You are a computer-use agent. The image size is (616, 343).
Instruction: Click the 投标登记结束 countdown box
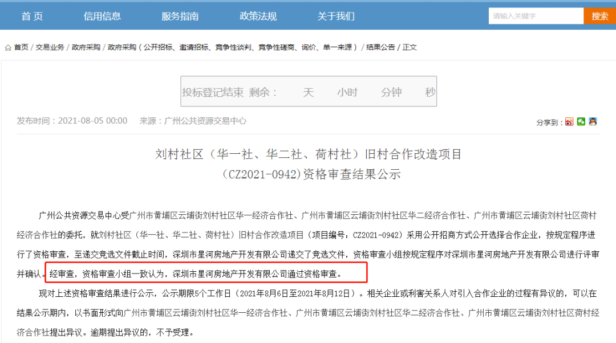(309, 91)
